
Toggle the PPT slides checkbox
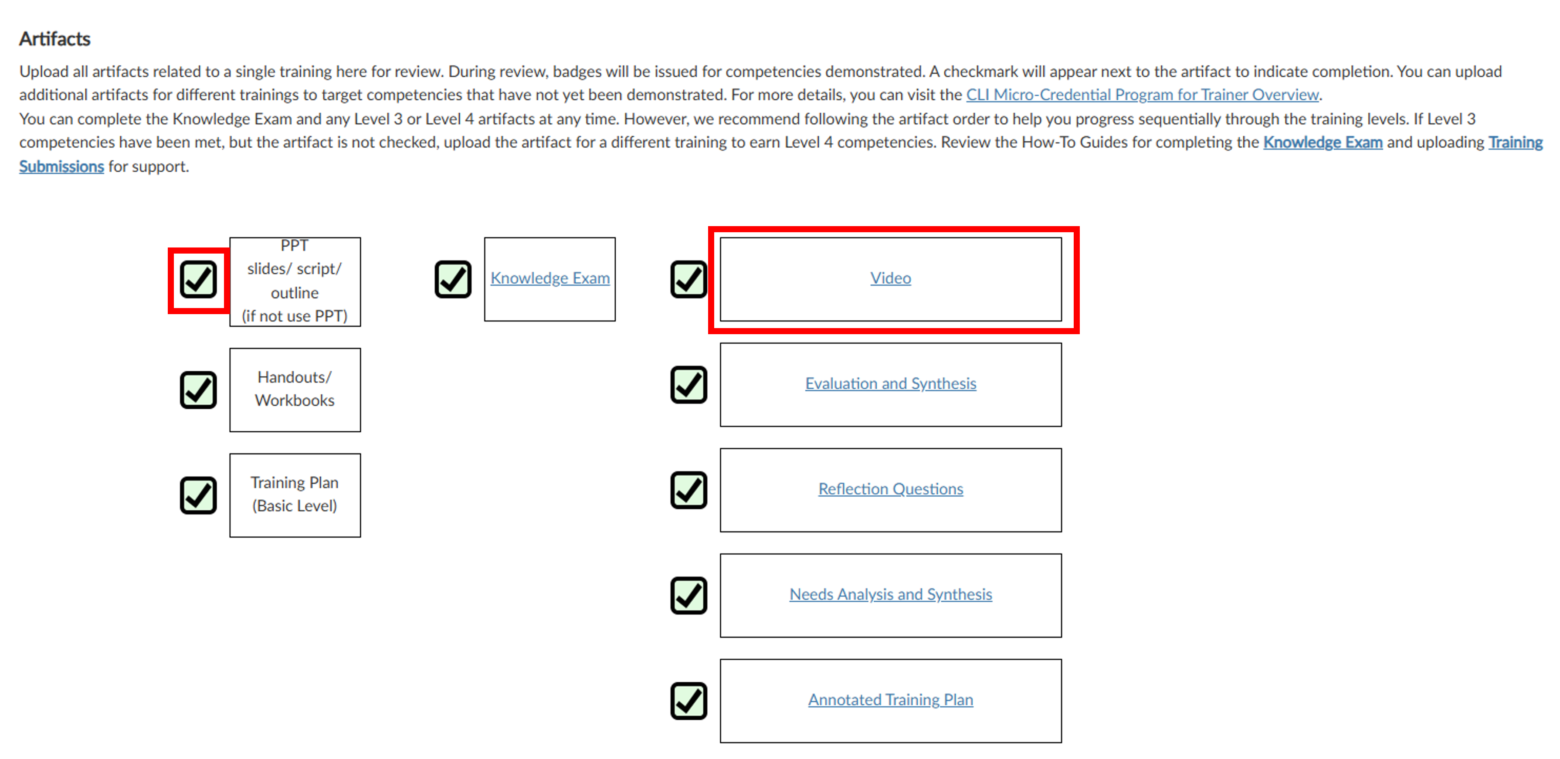point(198,279)
